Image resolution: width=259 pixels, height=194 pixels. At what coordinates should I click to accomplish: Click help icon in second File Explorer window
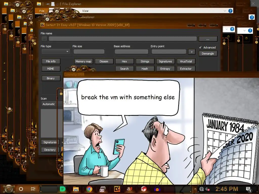252,17
